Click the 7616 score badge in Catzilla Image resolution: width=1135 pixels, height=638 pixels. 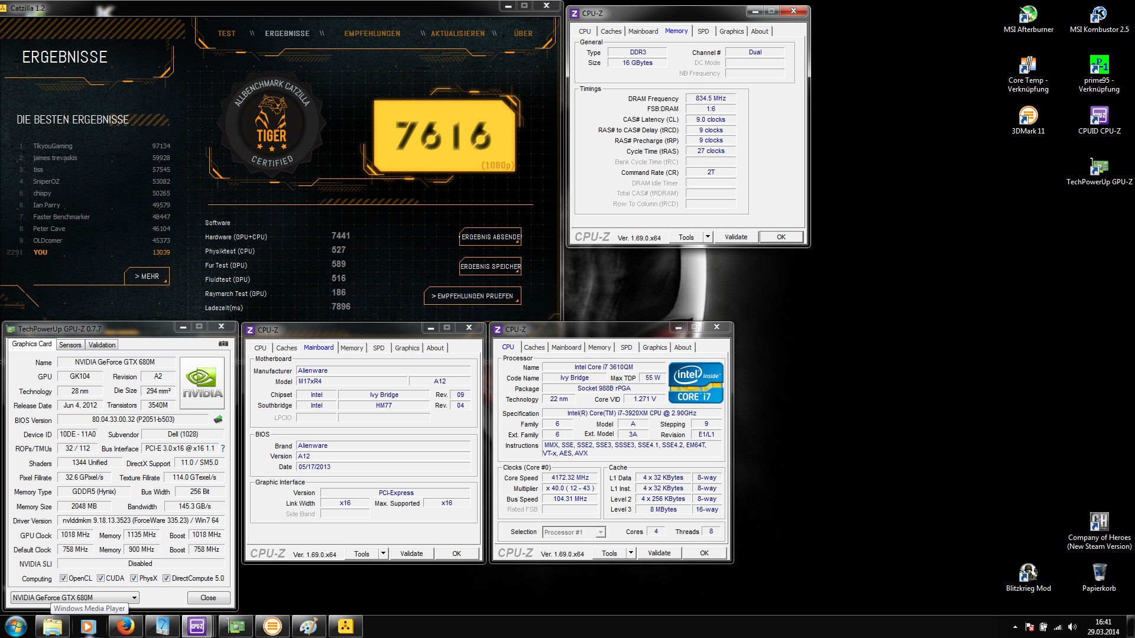point(445,135)
